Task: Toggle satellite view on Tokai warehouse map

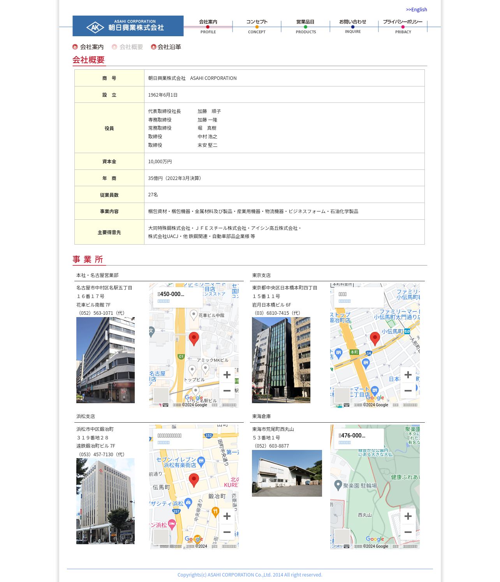Action: [x=342, y=536]
